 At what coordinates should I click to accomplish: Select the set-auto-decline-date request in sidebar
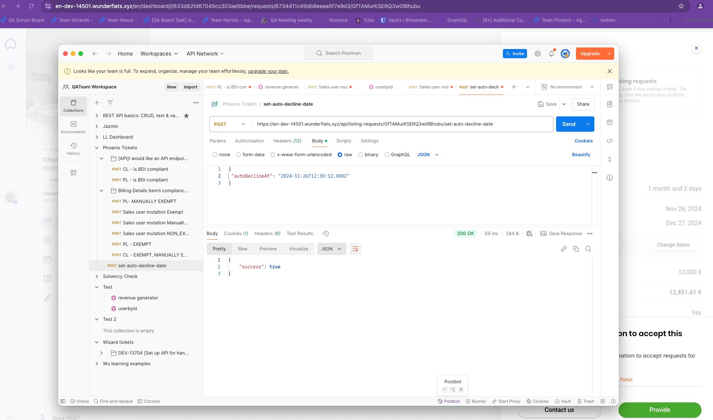(x=146, y=266)
